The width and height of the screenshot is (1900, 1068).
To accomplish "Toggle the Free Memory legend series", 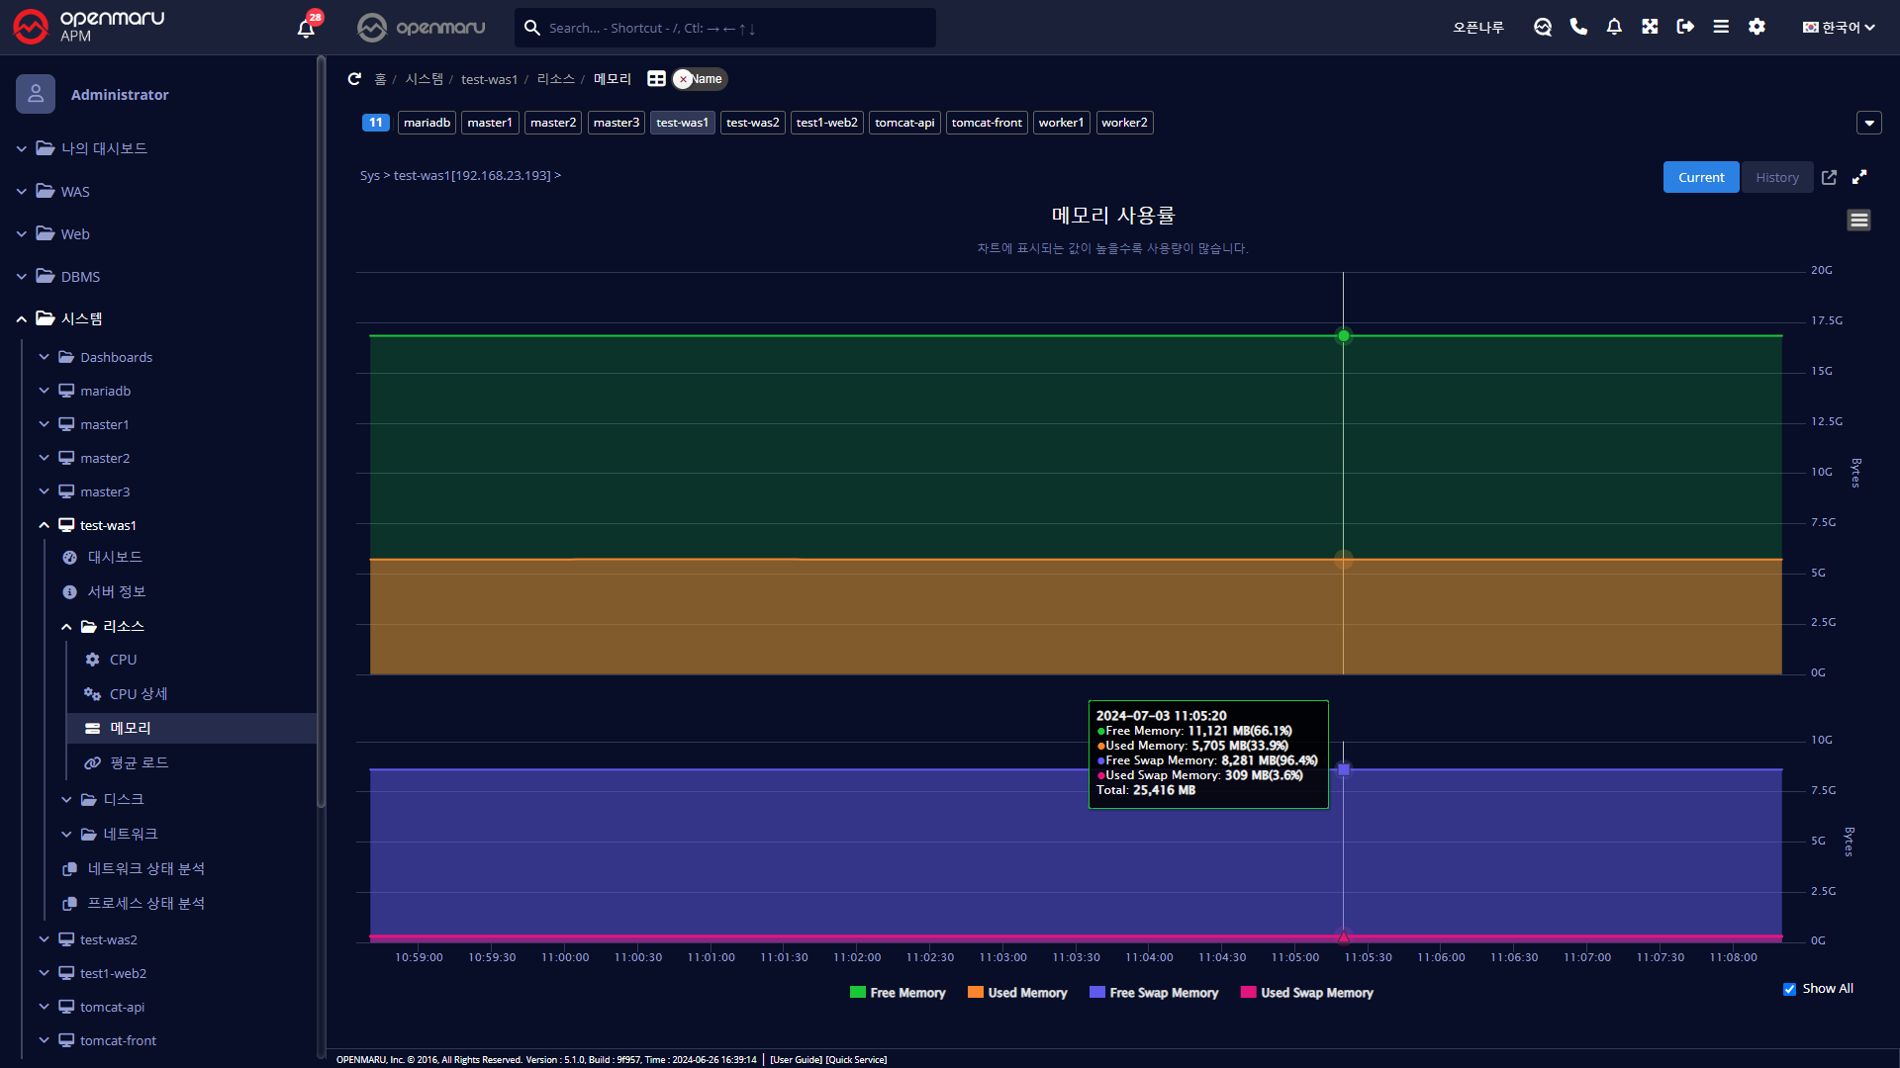I will pyautogui.click(x=898, y=993).
